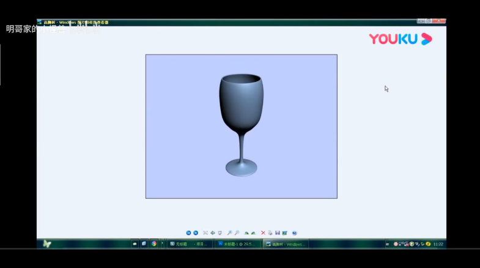The height and width of the screenshot is (268, 480).
Task: Show image at Actual Size
Action: click(212, 233)
